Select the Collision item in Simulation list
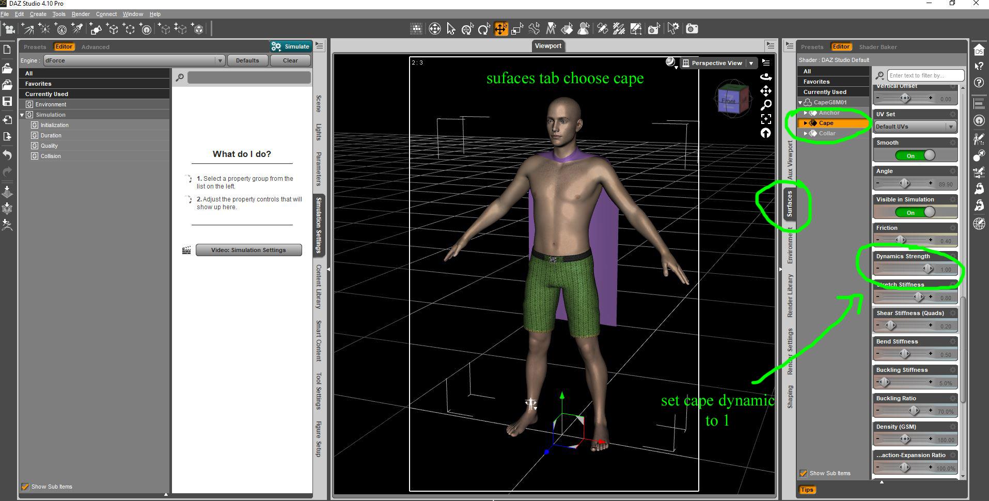Screen dimensions: 989x501 tap(51, 156)
